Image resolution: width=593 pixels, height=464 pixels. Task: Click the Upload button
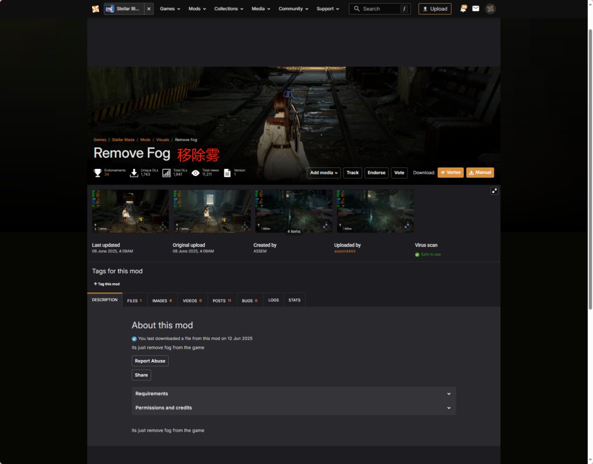[x=435, y=9]
